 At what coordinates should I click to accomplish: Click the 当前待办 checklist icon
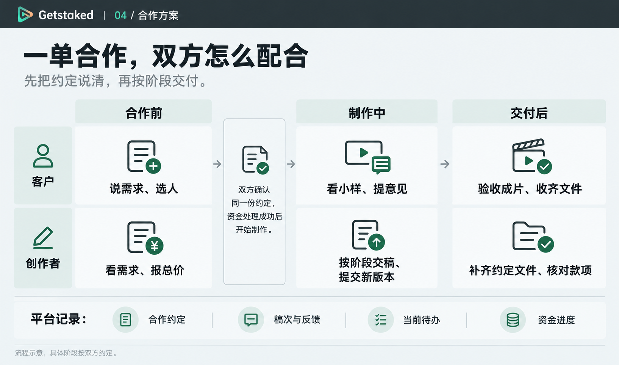pos(381,320)
